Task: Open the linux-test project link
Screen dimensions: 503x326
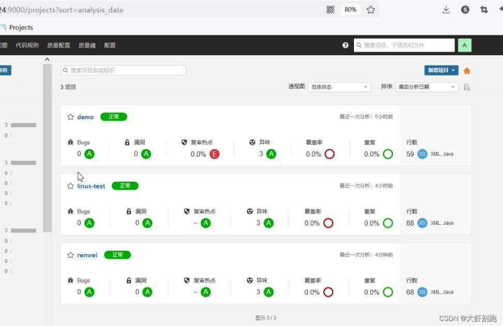Action: [91, 186]
